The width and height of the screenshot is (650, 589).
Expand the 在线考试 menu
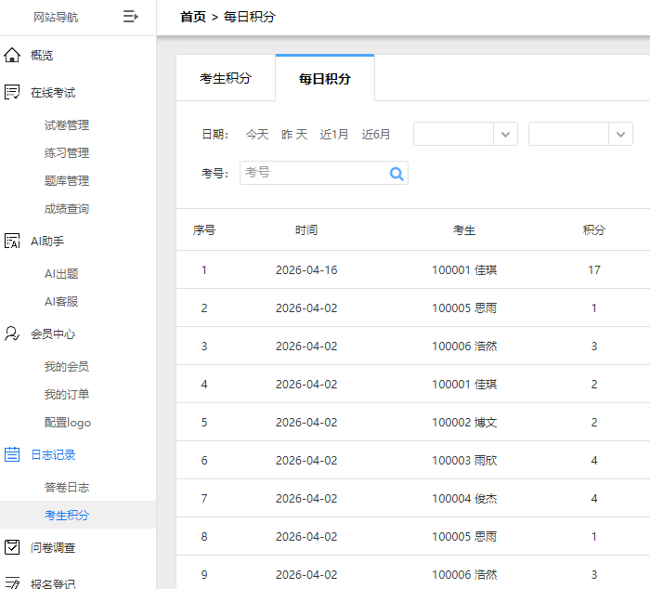pyautogui.click(x=53, y=93)
